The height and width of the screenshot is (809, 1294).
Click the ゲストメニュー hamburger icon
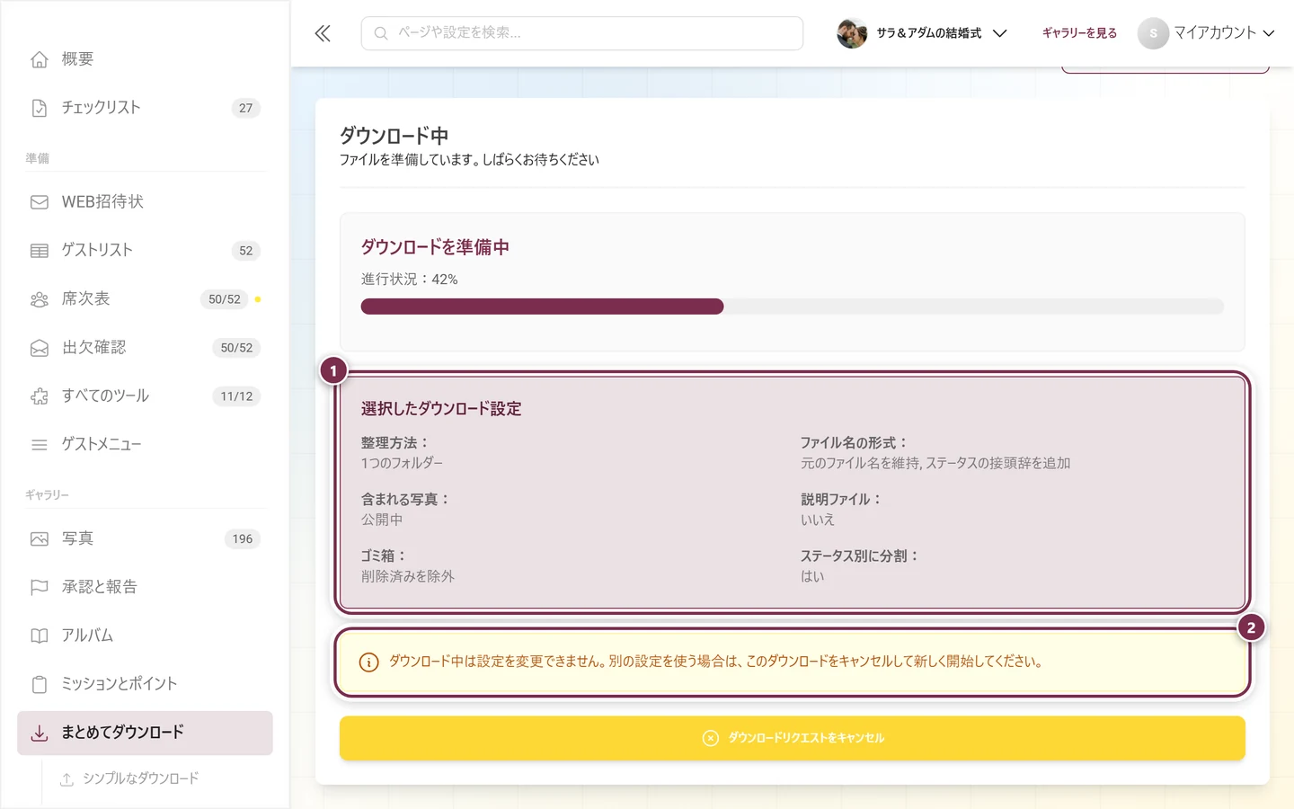pos(39,445)
